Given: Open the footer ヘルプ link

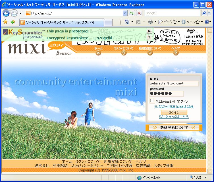Looking at the screenshot, I should tap(141, 162).
